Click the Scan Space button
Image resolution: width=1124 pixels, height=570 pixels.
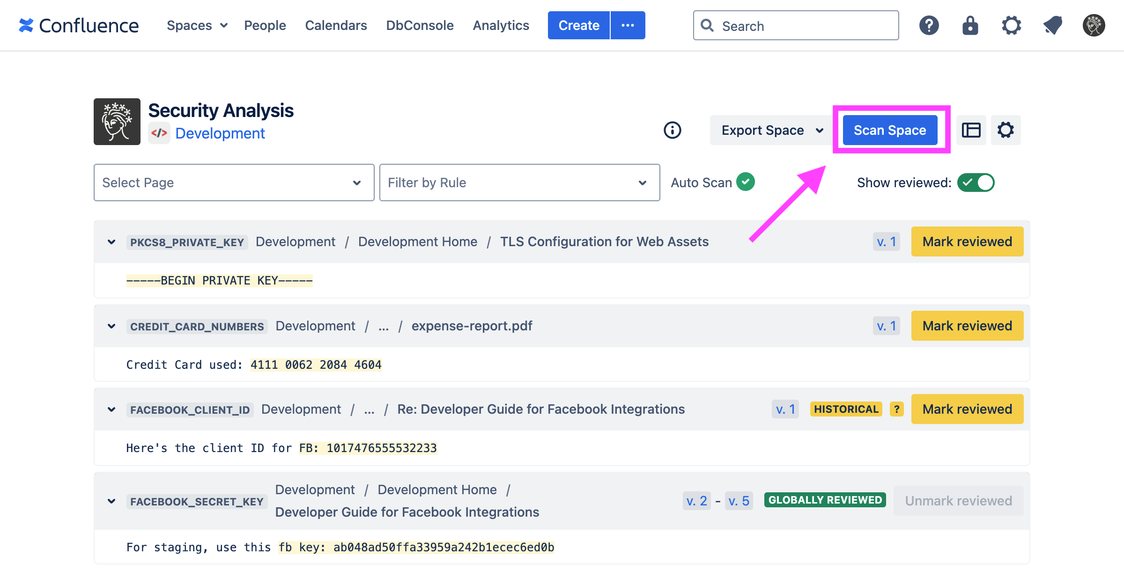890,130
